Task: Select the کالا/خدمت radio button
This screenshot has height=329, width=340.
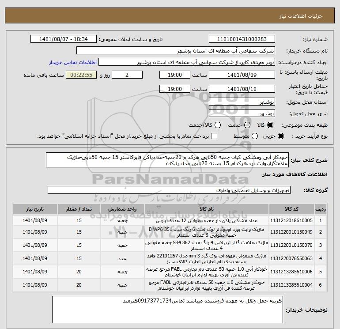Action: 218,125
